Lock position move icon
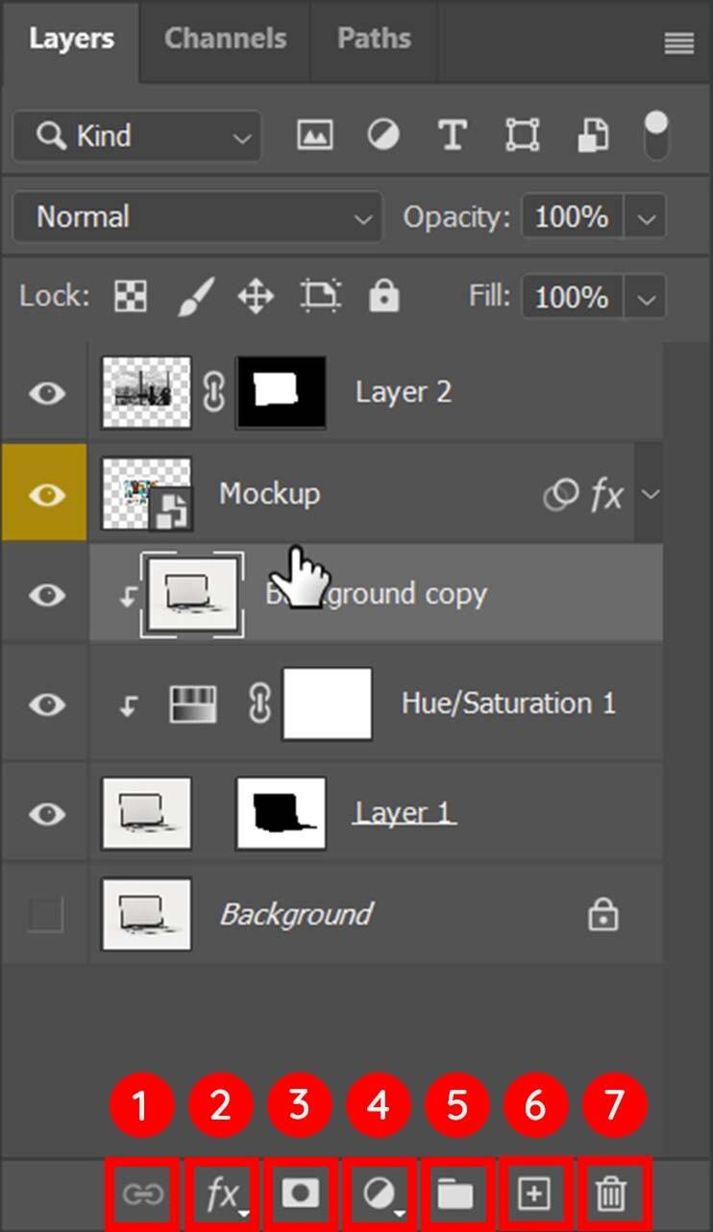 (x=256, y=296)
